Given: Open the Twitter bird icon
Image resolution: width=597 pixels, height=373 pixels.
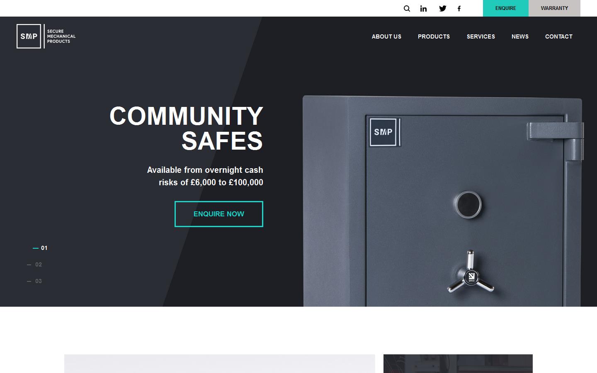Looking at the screenshot, I should click(443, 8).
